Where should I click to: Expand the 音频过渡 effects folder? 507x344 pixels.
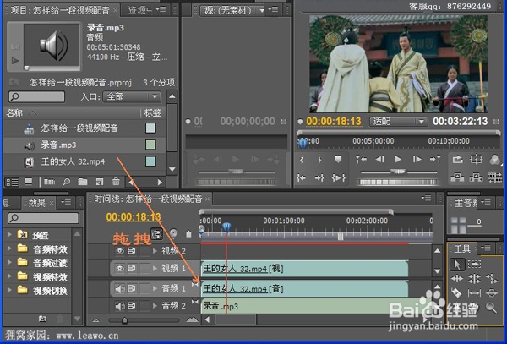[x=9, y=262]
